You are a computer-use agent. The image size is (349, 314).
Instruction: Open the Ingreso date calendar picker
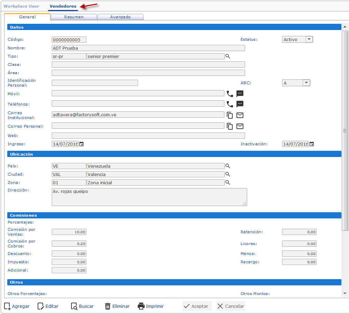[x=81, y=144]
